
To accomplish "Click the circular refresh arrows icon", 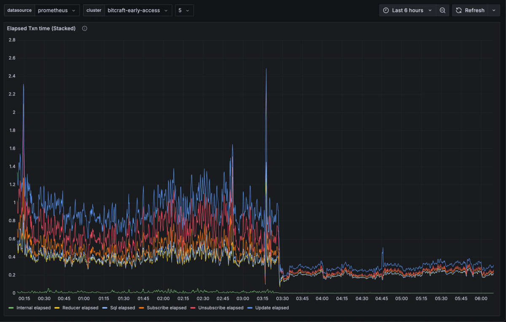I will click(x=458, y=10).
